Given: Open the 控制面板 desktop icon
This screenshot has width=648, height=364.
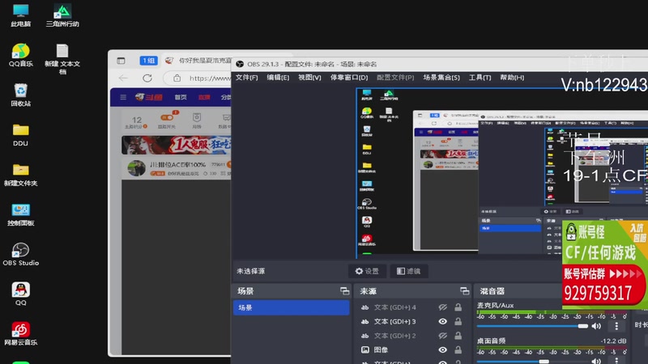Looking at the screenshot, I should (x=21, y=214).
